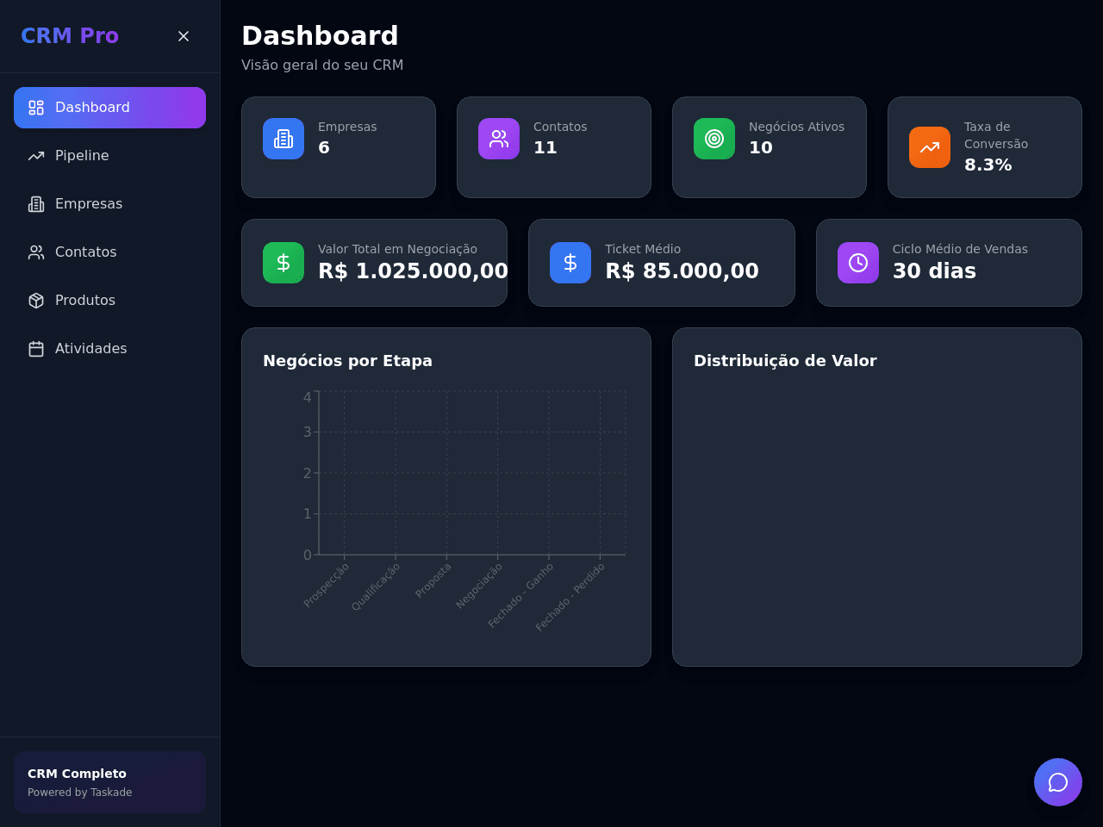Screen dimensions: 1103x827
Task: Navigate to Contatos in the sidebar
Action: (x=109, y=252)
